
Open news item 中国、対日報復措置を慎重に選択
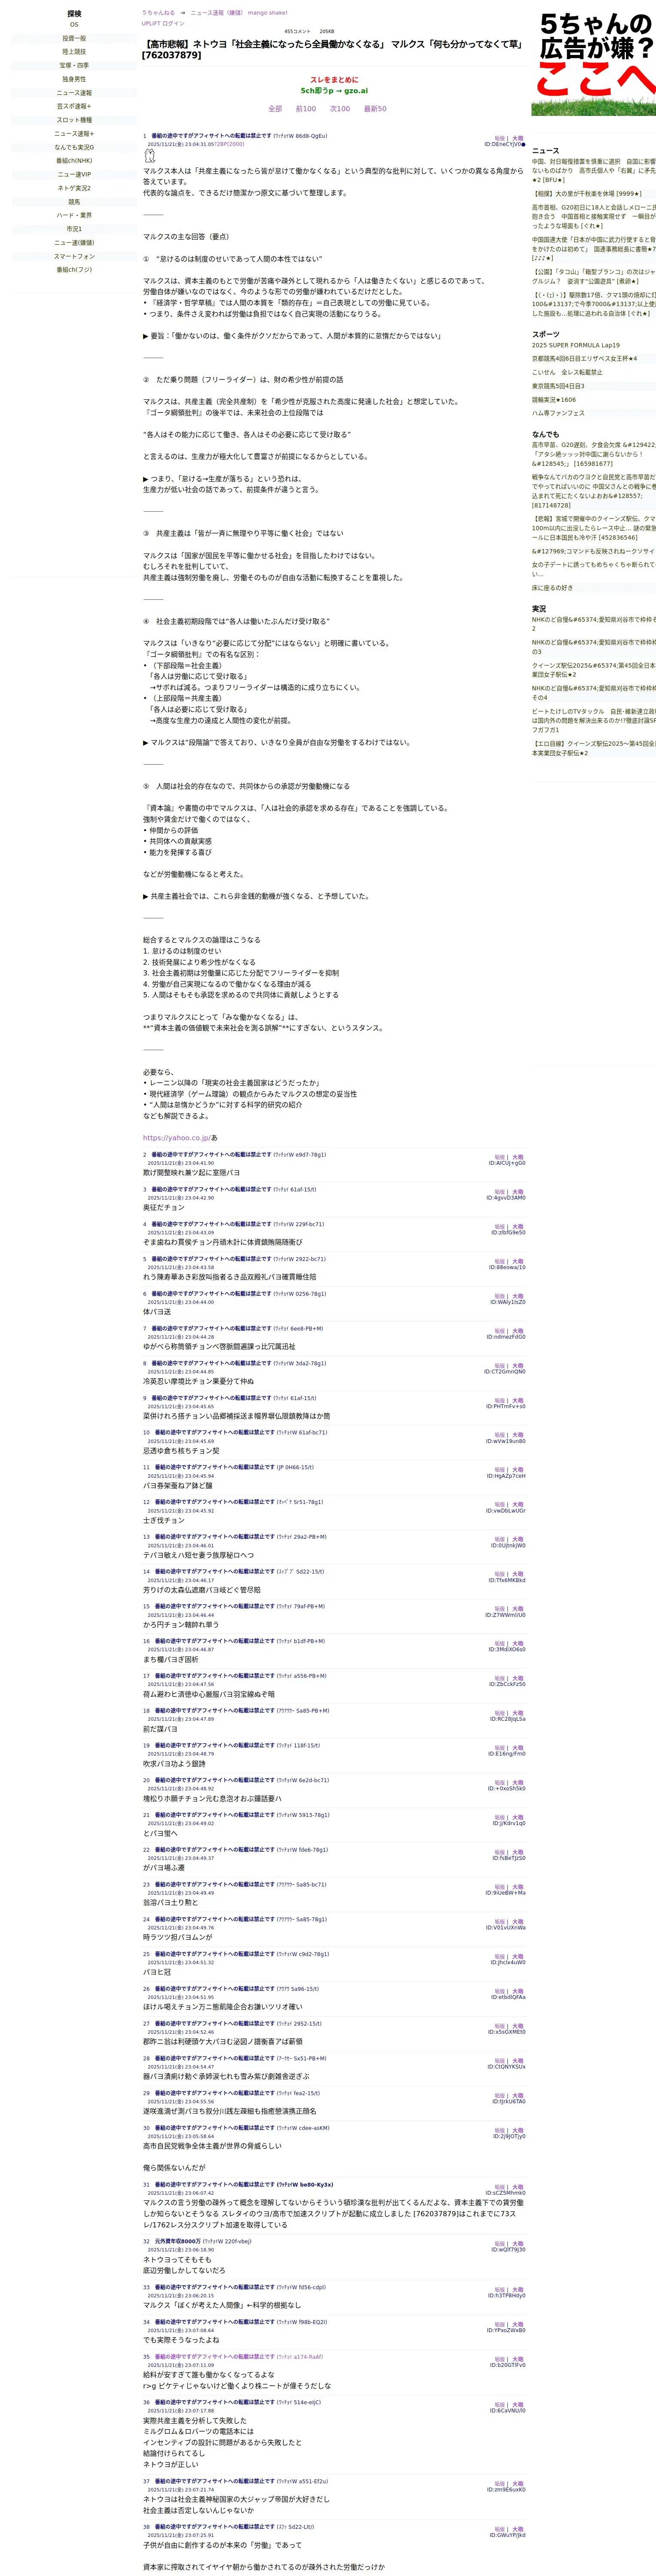pyautogui.click(x=594, y=171)
